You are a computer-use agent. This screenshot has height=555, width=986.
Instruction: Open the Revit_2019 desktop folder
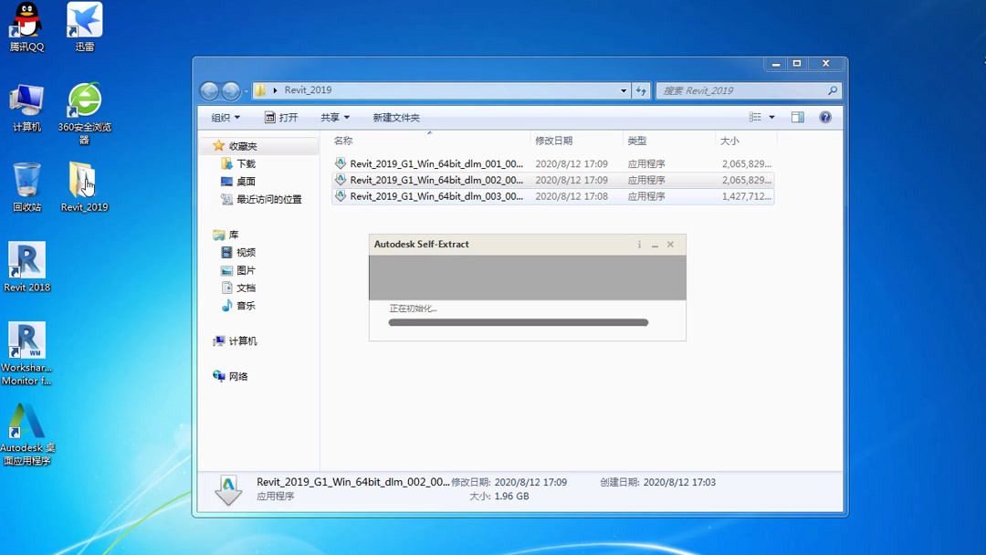83,180
